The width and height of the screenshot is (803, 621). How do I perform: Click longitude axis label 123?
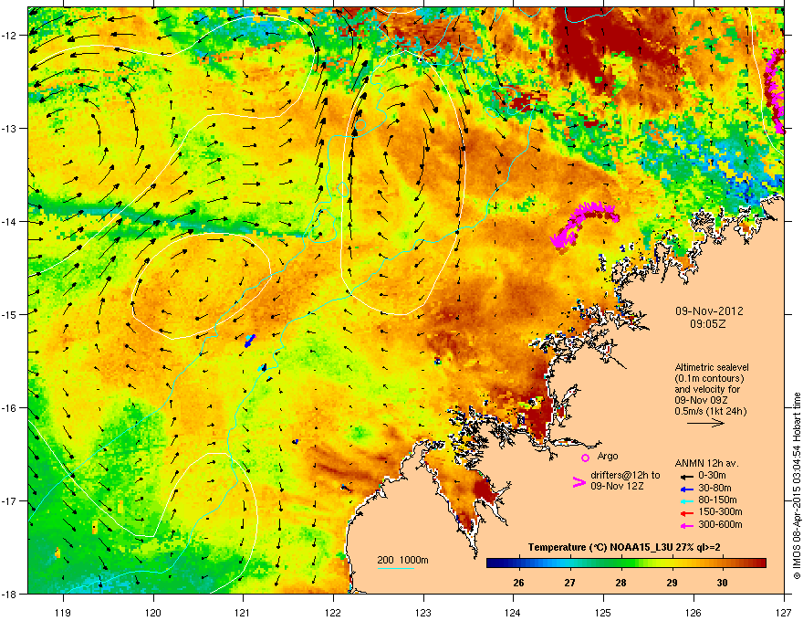click(423, 612)
